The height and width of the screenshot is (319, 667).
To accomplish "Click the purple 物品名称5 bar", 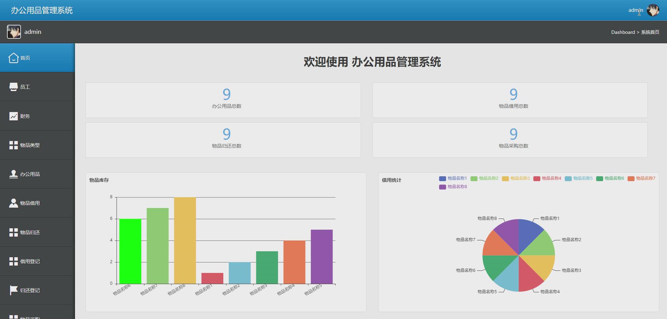I will tap(322, 257).
